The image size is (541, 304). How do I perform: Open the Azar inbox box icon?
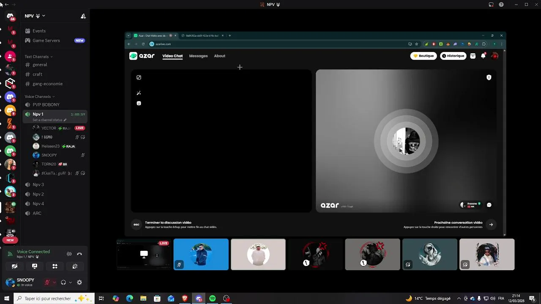pyautogui.click(x=473, y=56)
